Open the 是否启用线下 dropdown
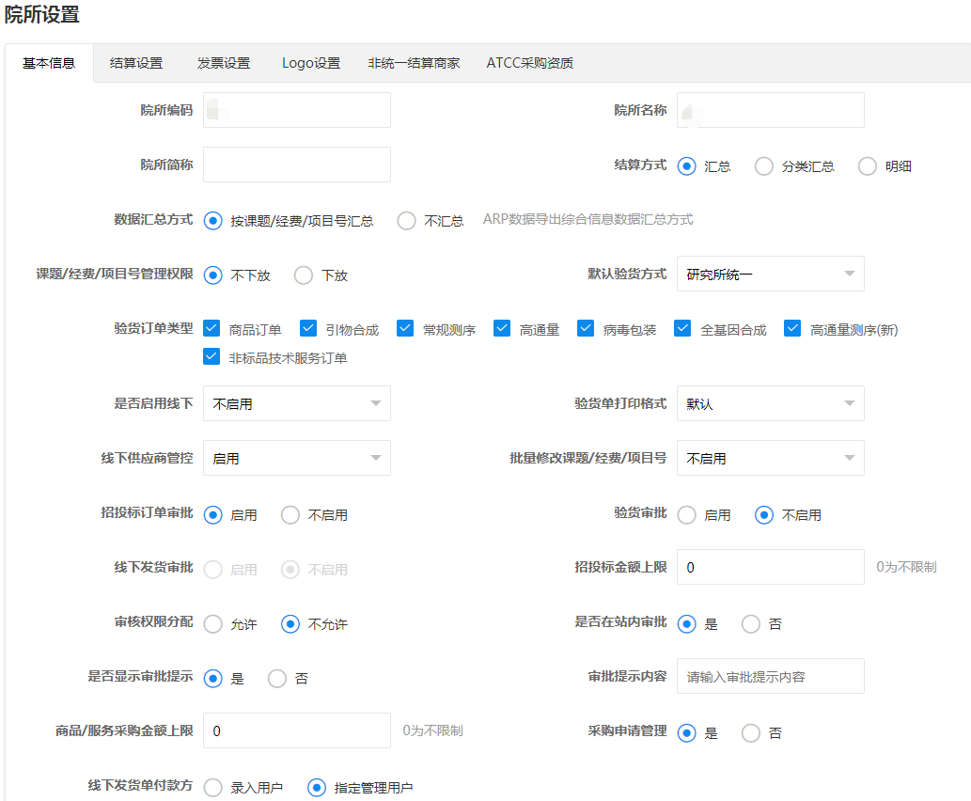The image size is (971, 801). point(296,404)
